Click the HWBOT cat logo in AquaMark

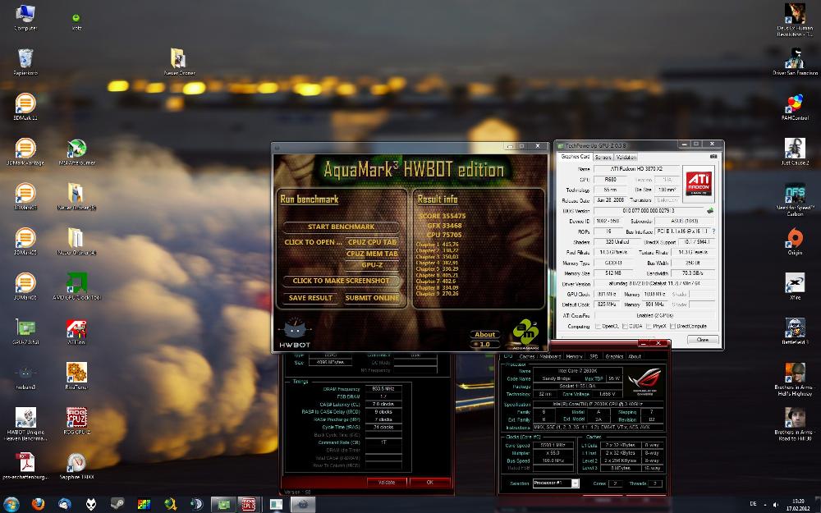click(295, 332)
